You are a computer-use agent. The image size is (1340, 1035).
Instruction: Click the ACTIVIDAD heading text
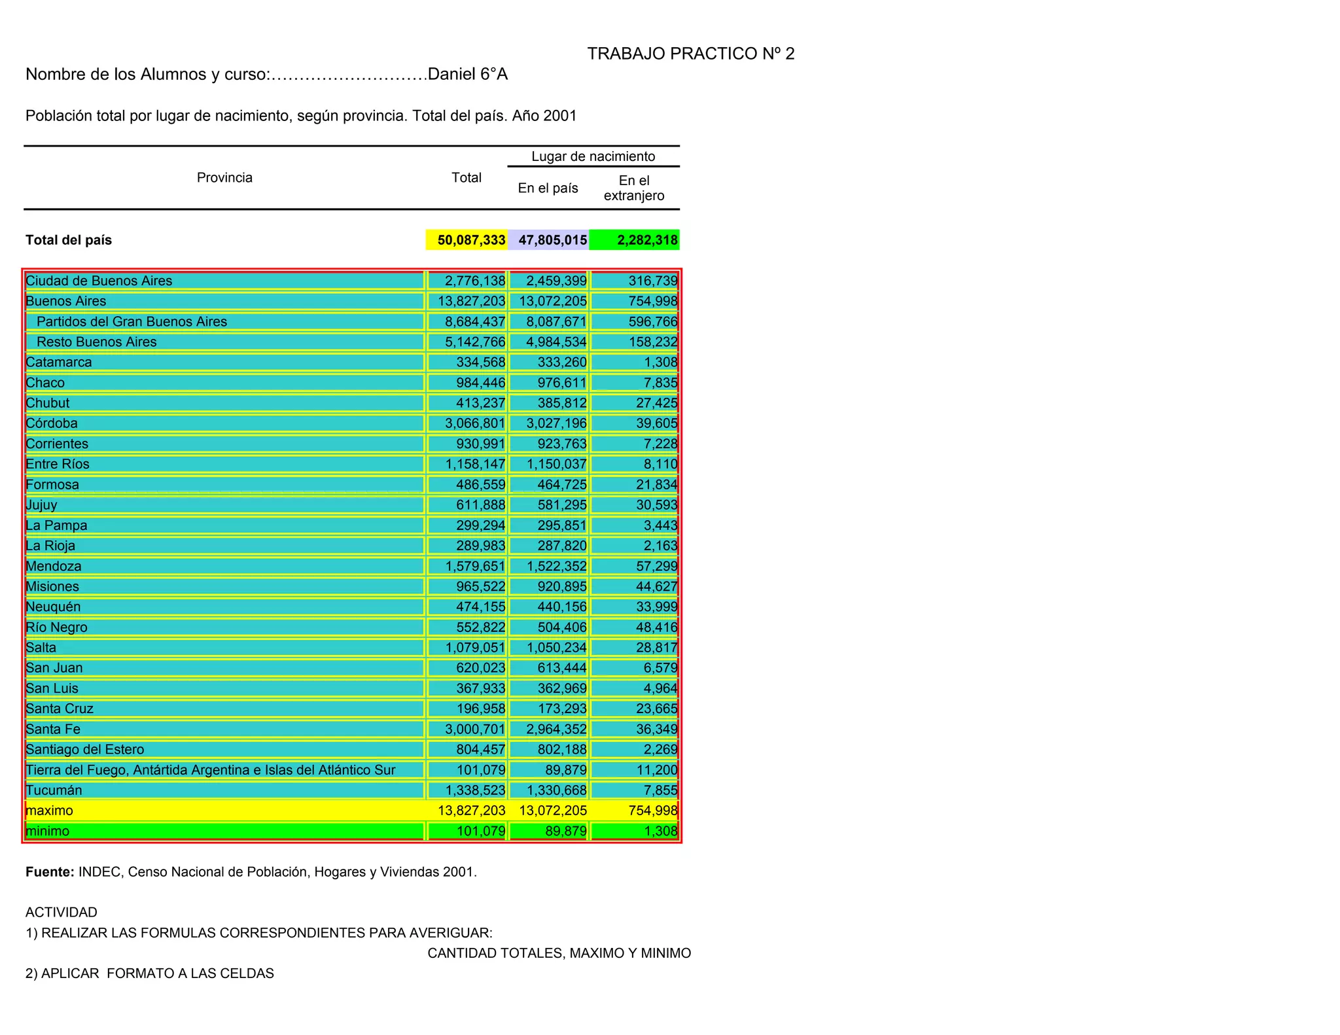[x=62, y=912]
